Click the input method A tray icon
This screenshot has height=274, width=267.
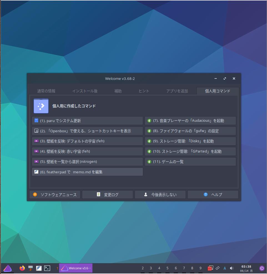click(225, 268)
